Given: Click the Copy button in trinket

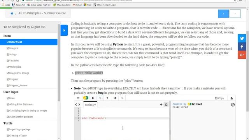Looking at the screenshot, I should point(219,98).
